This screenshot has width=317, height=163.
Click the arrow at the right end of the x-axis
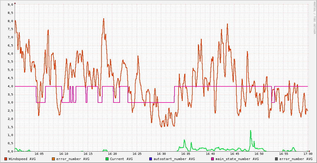tap(309, 151)
